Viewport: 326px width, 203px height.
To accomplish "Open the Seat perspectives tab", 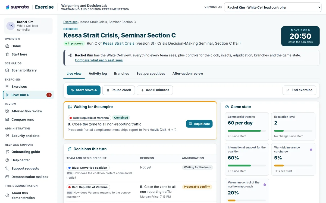I will [151, 74].
